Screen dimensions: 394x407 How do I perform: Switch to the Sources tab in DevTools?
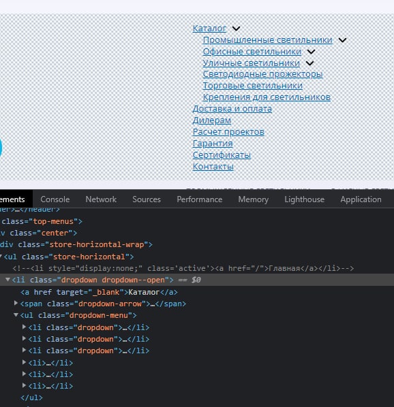[x=147, y=199]
